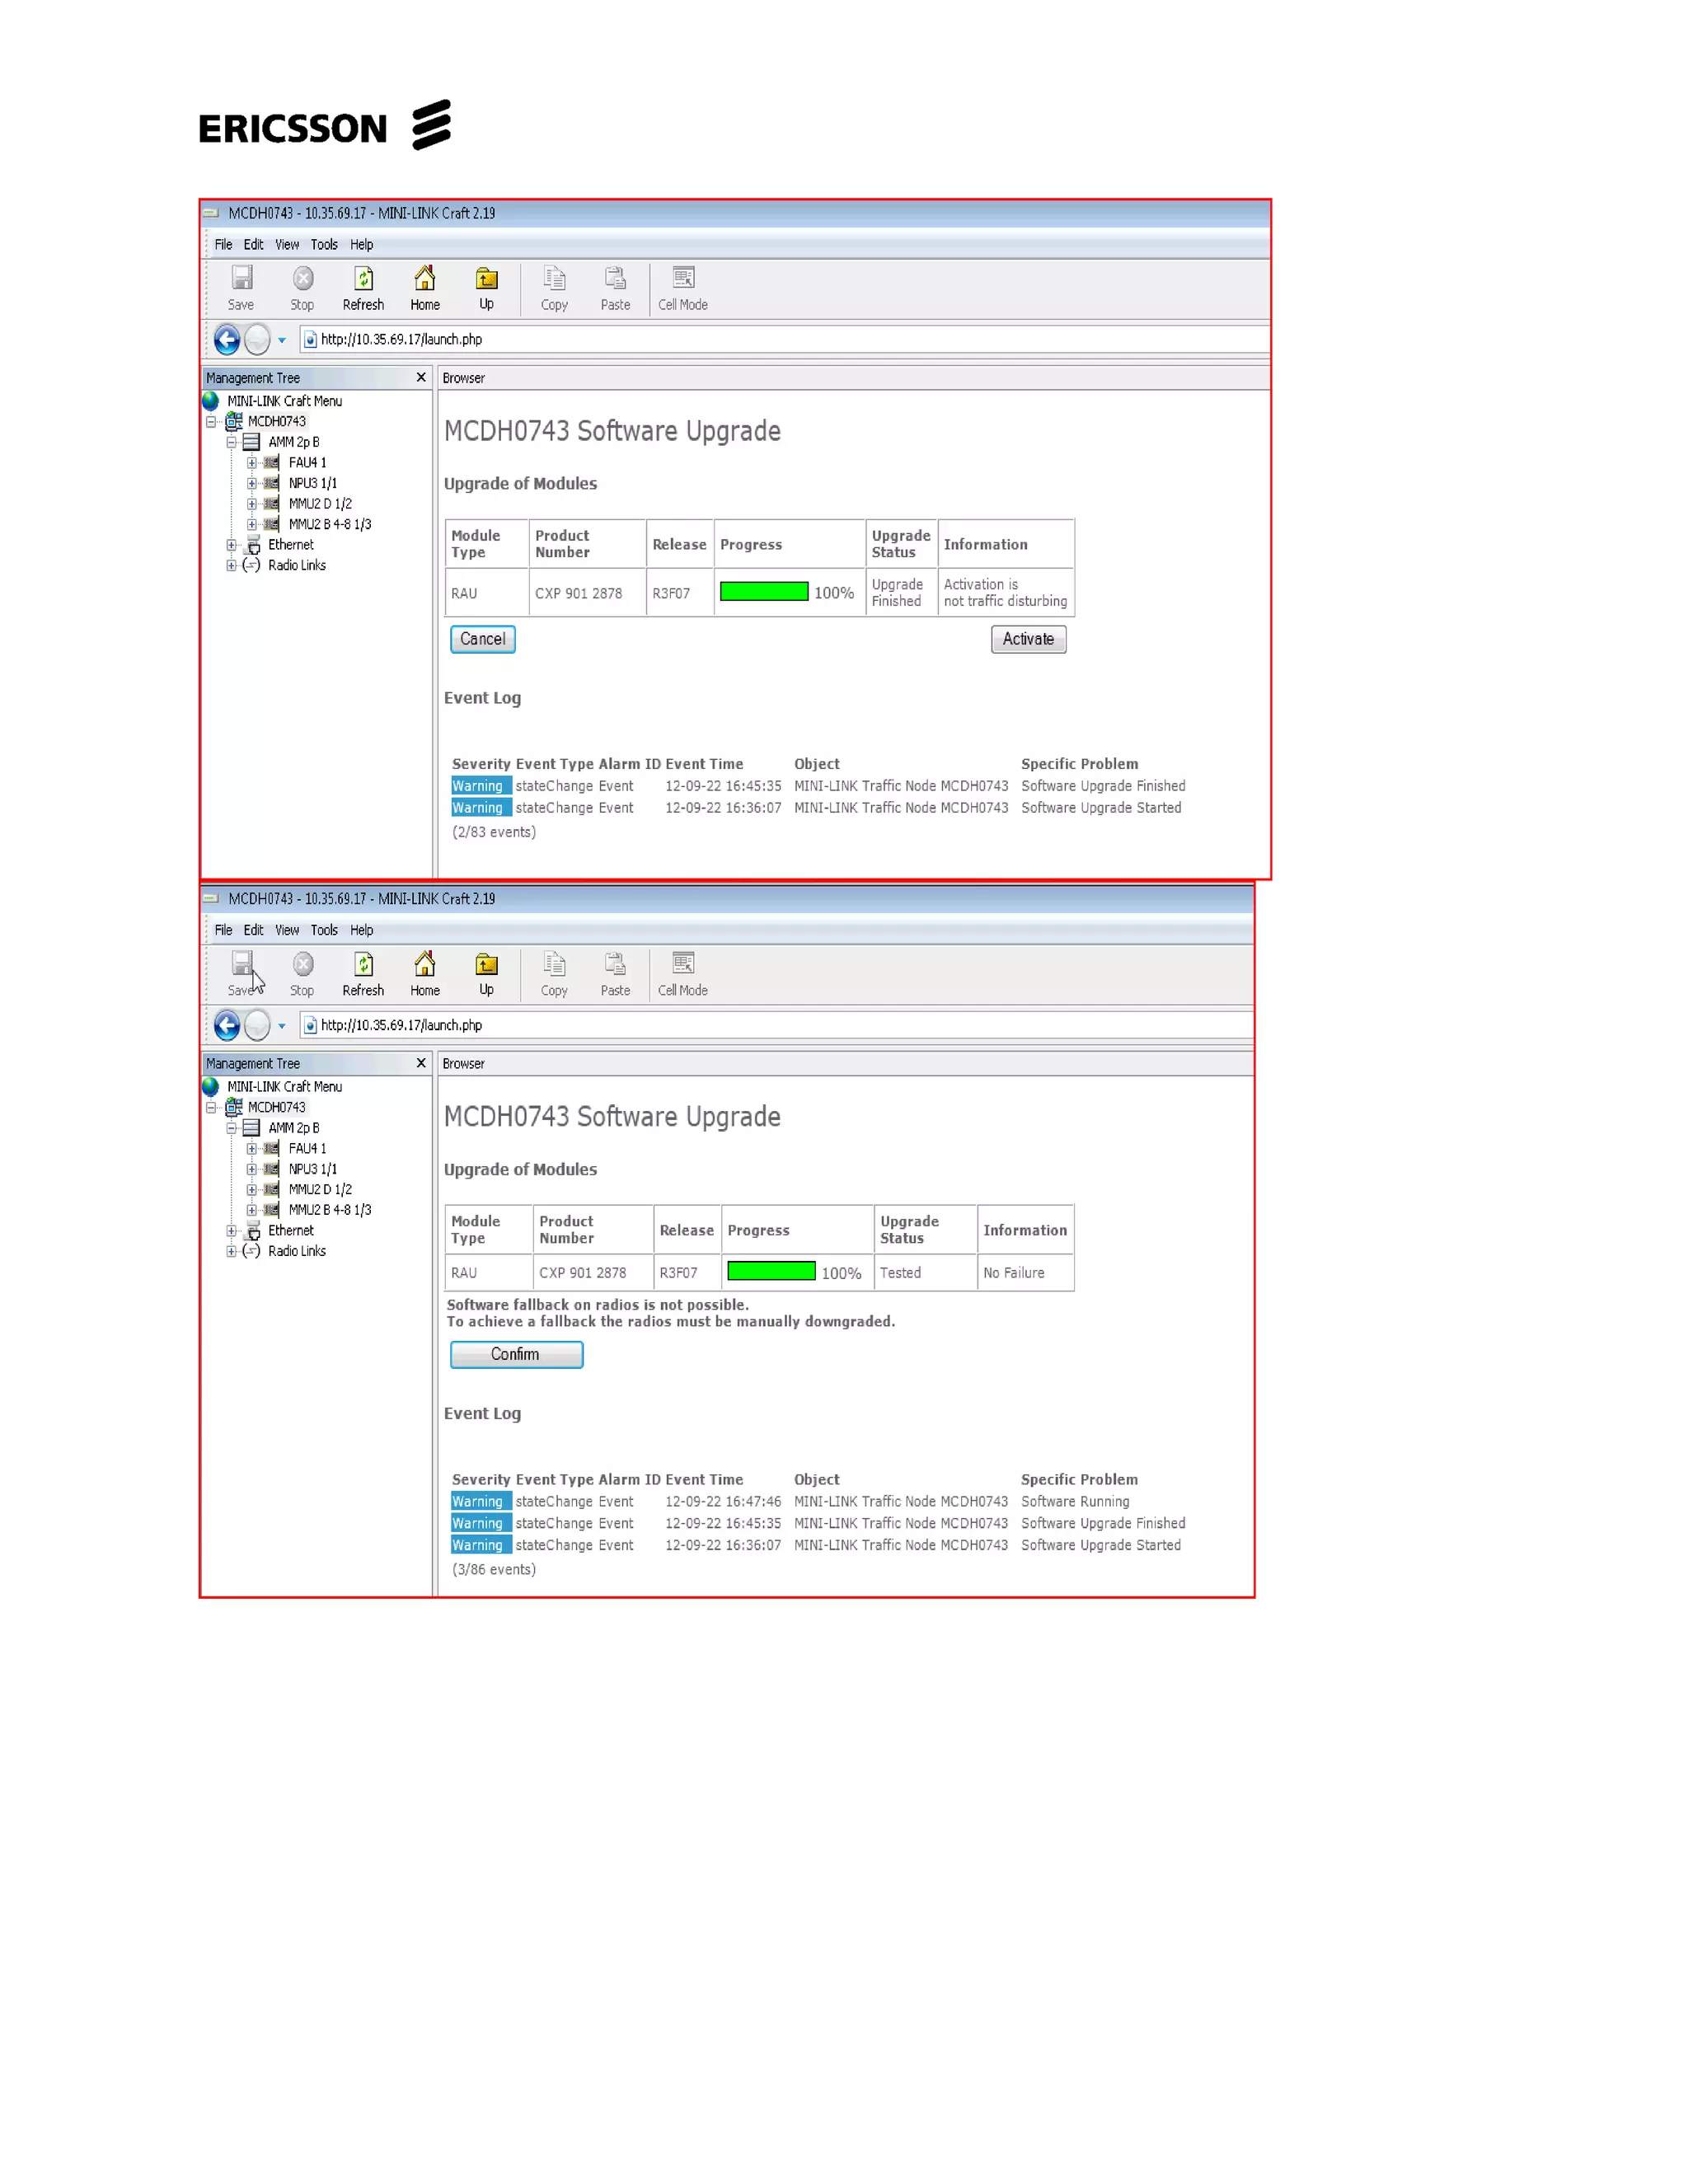Image resolution: width=1688 pixels, height=2184 pixels.
Task: Click the blue Back arrow in the top window
Action: pos(227,340)
